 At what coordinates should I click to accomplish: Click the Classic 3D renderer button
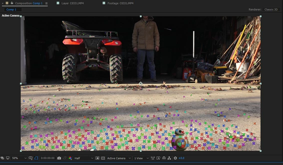coord(271,9)
